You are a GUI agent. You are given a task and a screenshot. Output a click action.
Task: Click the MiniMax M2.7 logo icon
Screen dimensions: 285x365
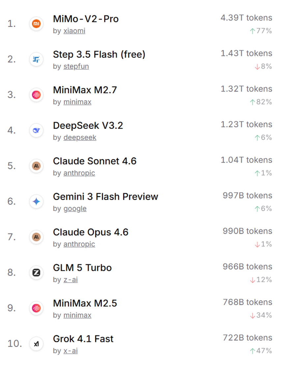tap(36, 95)
